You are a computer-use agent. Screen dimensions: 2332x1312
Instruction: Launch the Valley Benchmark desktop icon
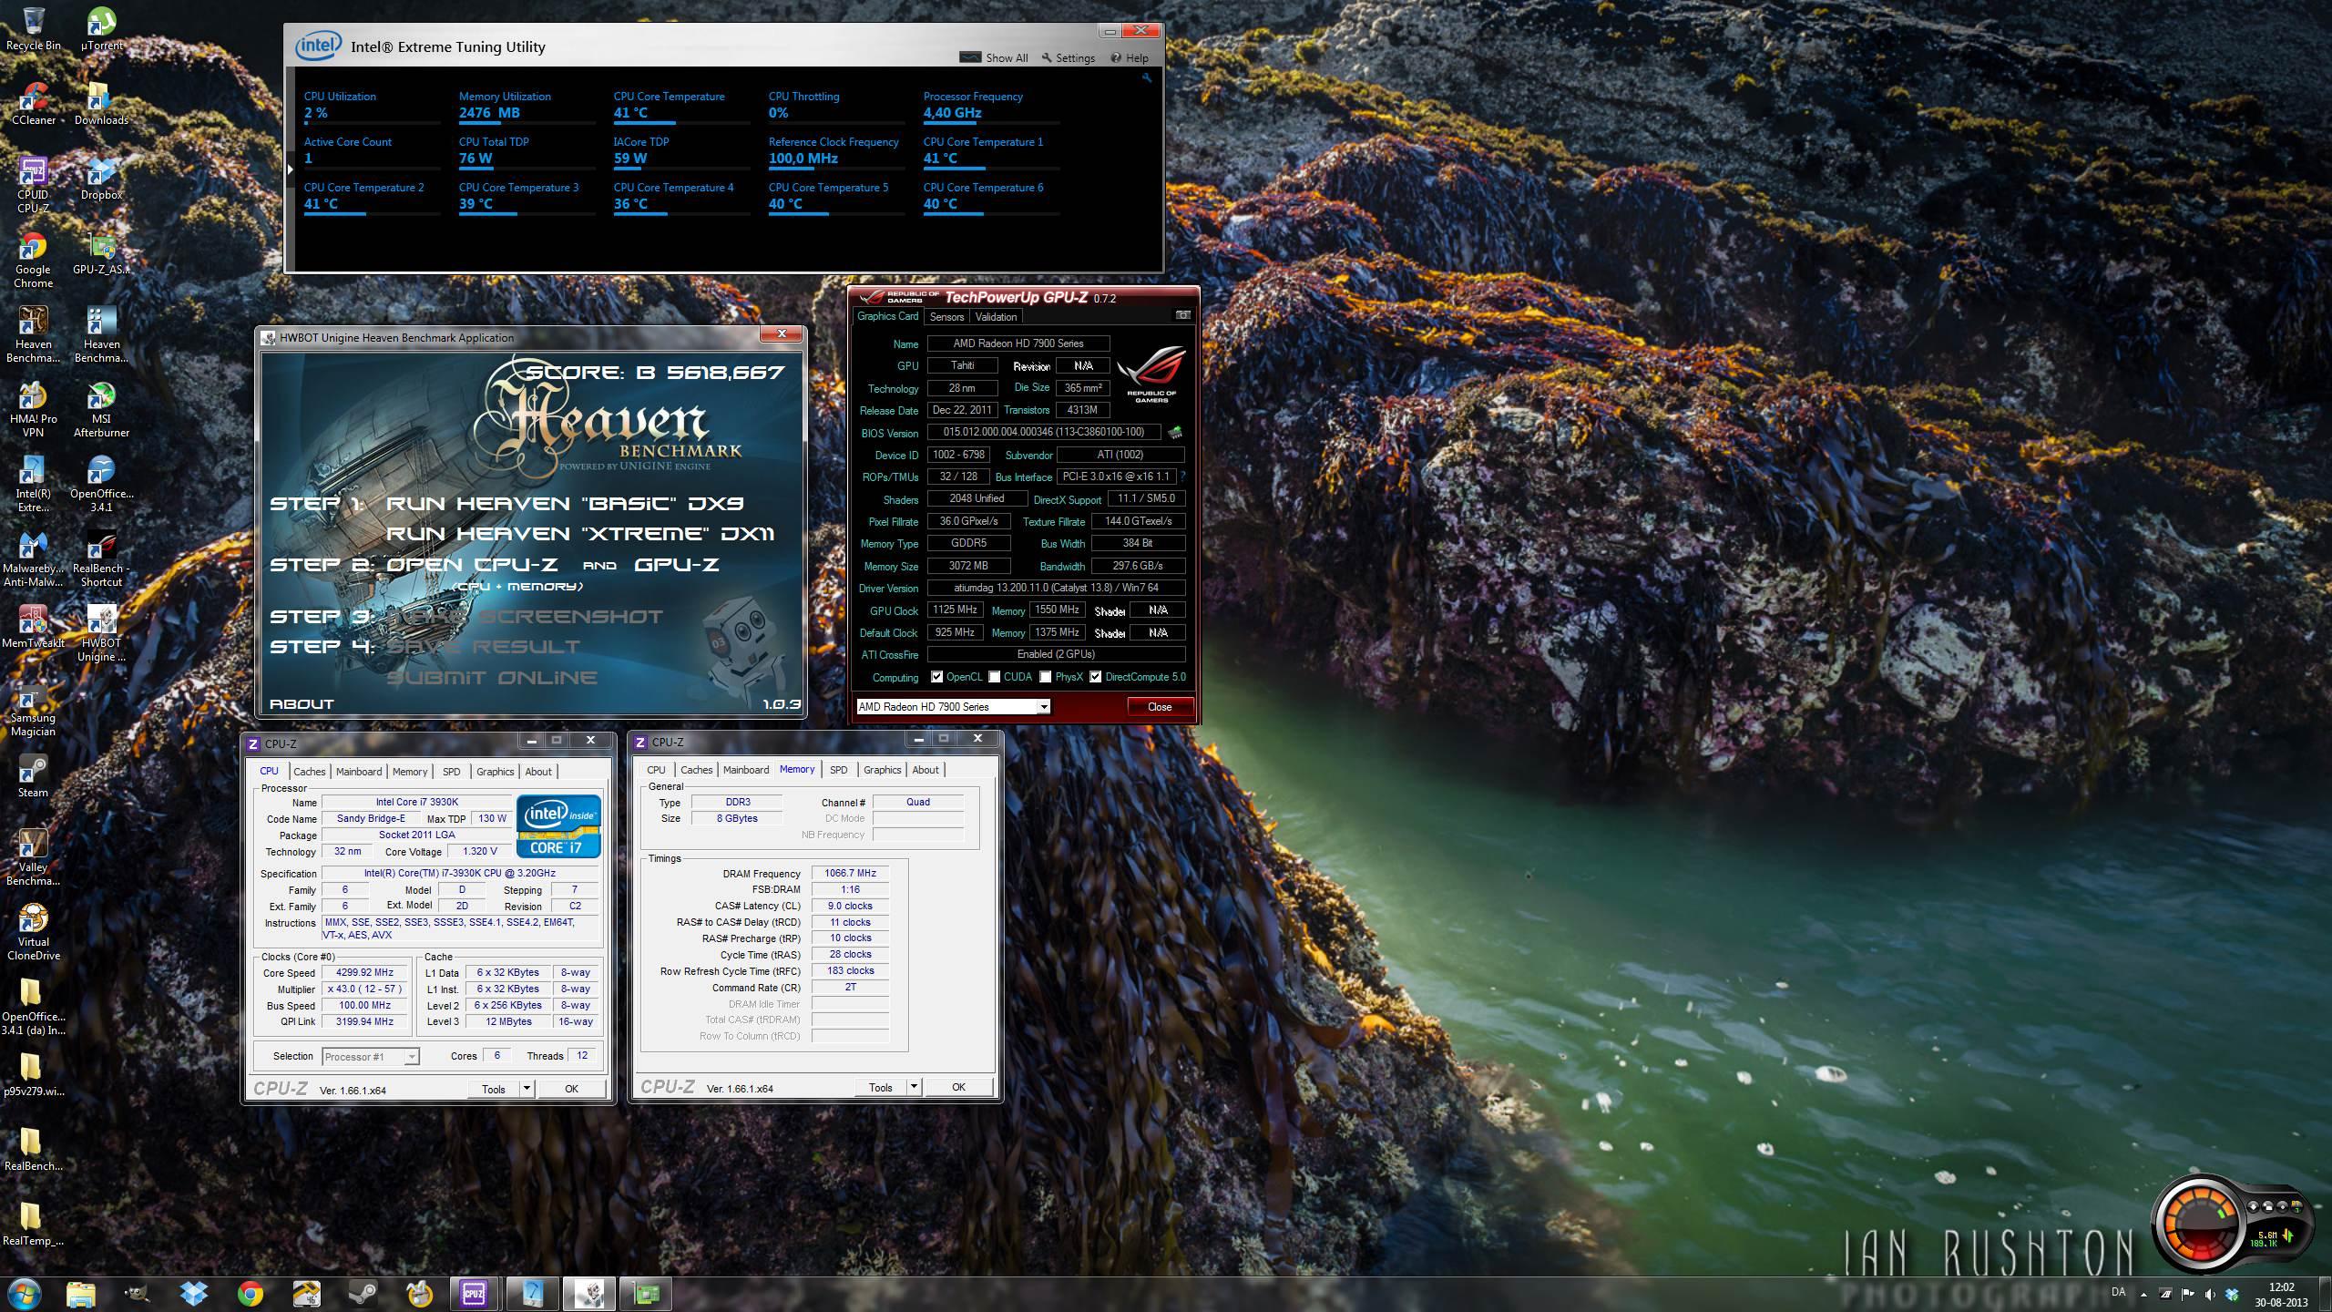33,857
